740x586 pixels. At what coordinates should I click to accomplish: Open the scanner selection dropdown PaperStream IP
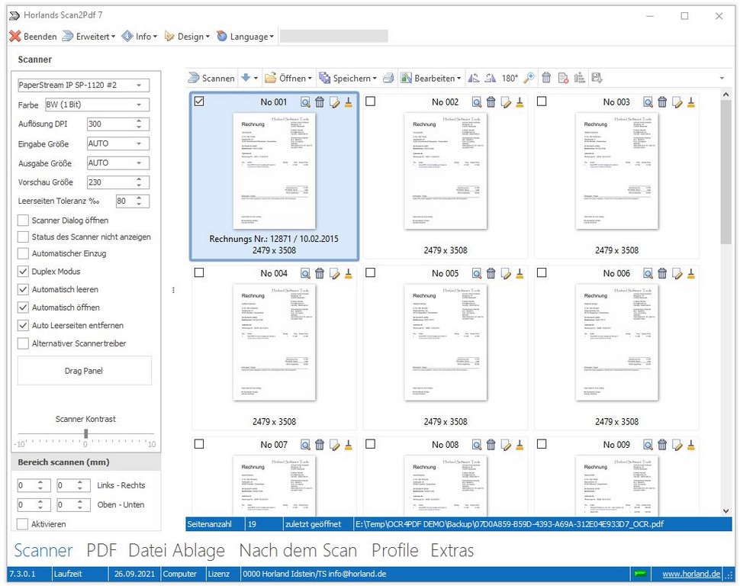point(84,85)
